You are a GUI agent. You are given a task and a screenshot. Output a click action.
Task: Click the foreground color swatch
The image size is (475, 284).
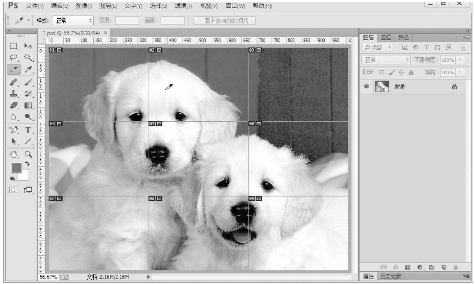[x=16, y=167]
